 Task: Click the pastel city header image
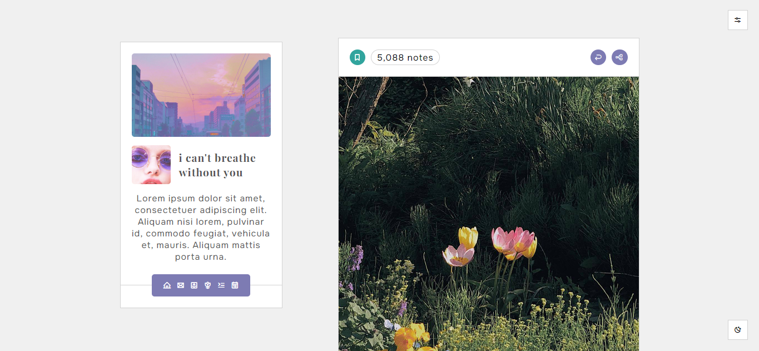(201, 95)
